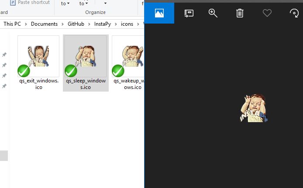Click the second pin icon in navigation pane
Viewport: 303px width, 188px height.
click(x=4, y=65)
